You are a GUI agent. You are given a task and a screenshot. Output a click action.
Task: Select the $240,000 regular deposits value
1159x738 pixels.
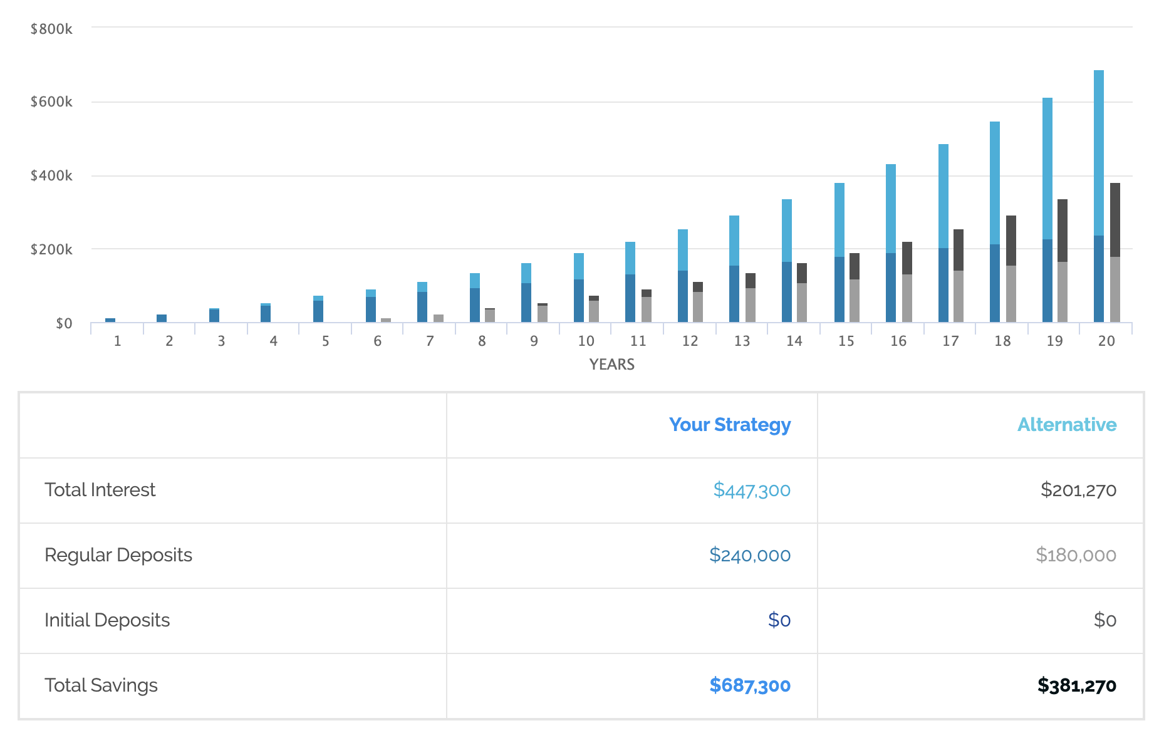749,555
